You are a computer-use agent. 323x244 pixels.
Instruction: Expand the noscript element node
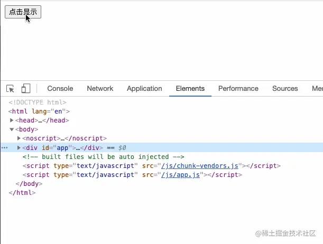click(19, 138)
